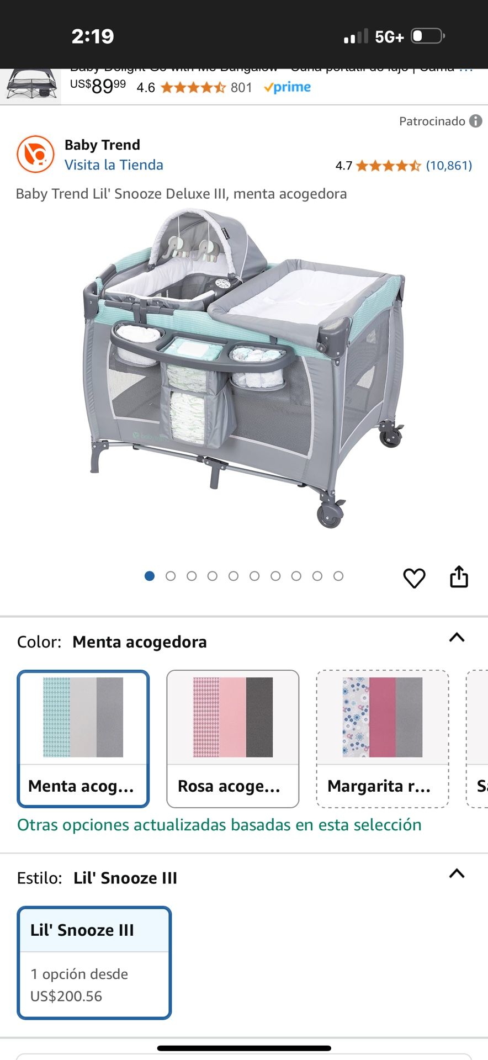Viewport: 488px width, 1060px height.
Task: Select the Lil' Snooze III style option
Action: (94, 963)
